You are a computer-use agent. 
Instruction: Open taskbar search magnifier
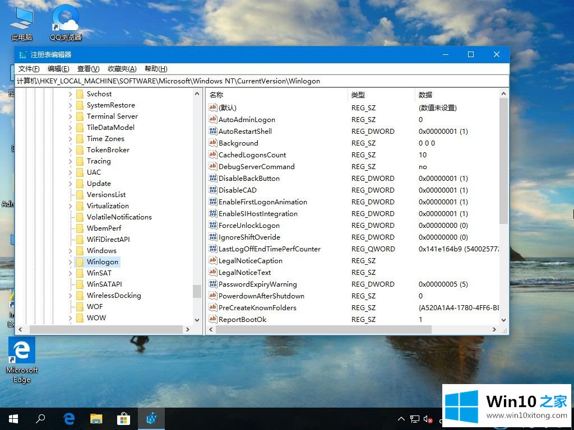tap(40, 419)
